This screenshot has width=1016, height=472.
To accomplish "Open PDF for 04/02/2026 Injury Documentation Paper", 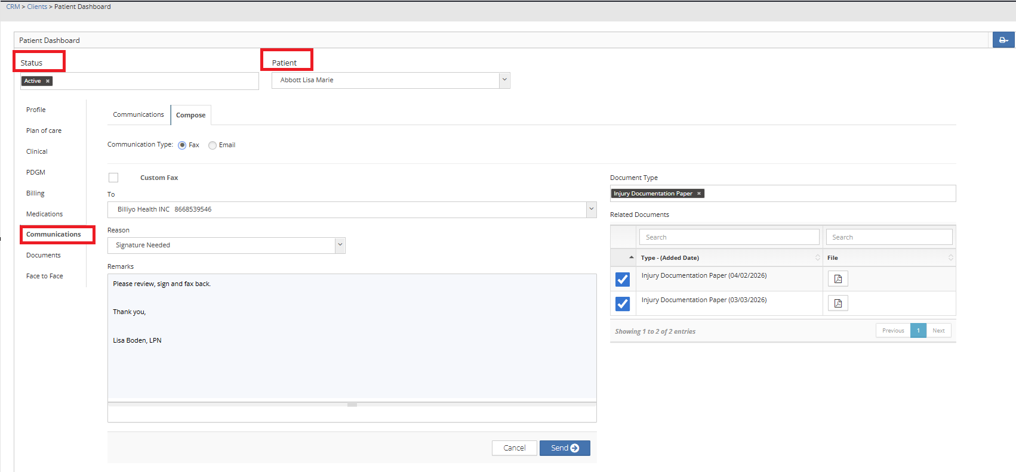I will click(x=838, y=279).
